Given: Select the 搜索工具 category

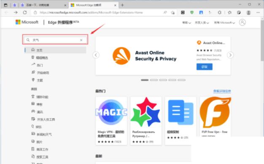Looking at the screenshot, I should pyautogui.click(x=40, y=157).
